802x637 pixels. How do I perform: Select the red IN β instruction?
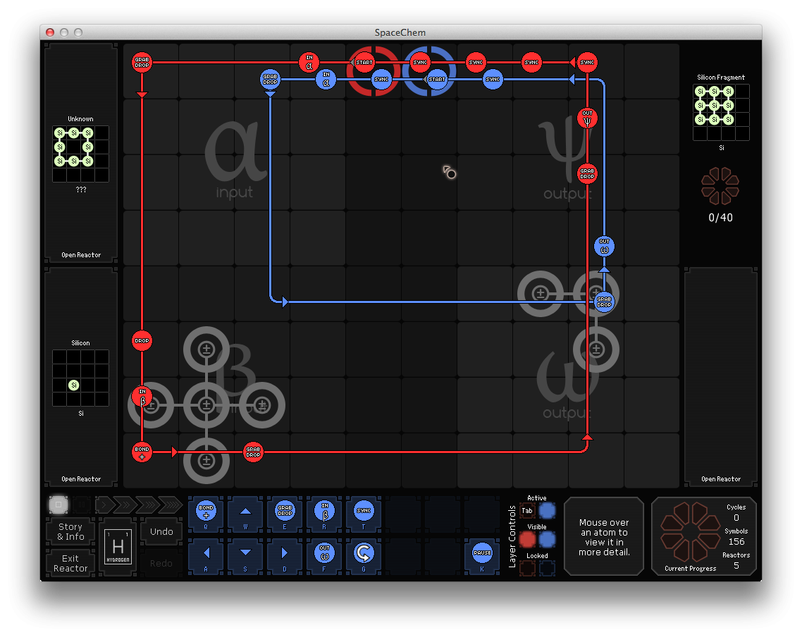point(142,396)
